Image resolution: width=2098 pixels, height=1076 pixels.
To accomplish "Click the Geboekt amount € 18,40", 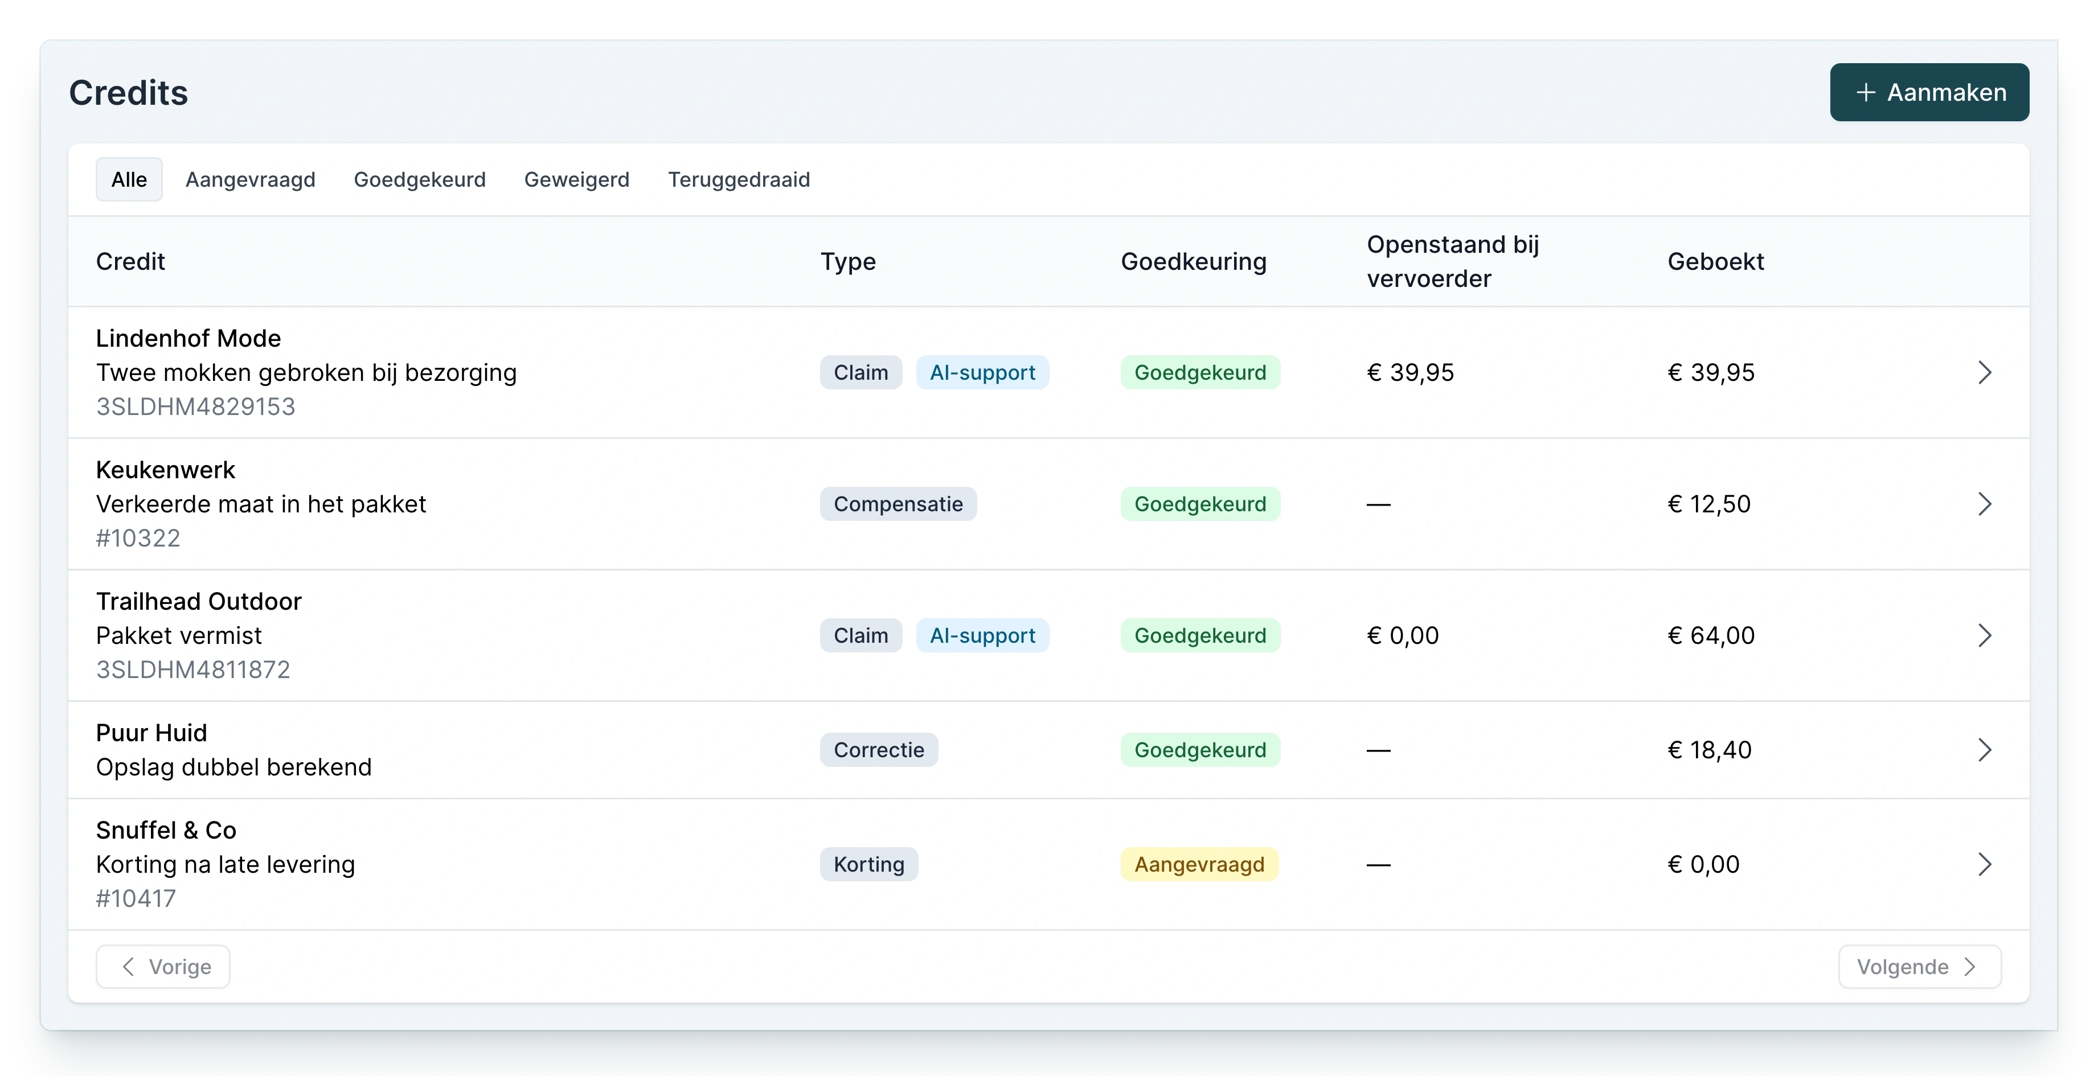I will point(1710,750).
